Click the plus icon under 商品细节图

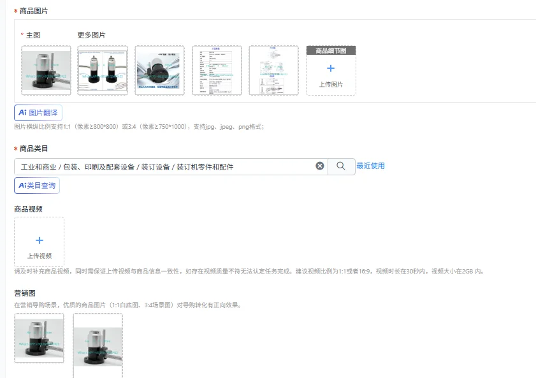coord(331,68)
